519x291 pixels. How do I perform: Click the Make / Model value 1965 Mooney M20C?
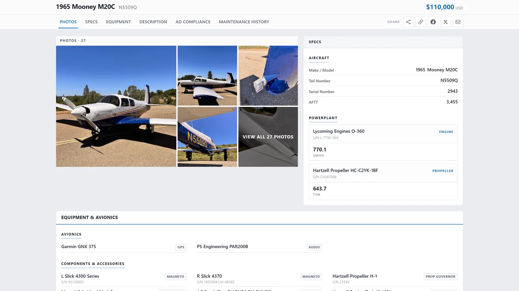(x=437, y=70)
